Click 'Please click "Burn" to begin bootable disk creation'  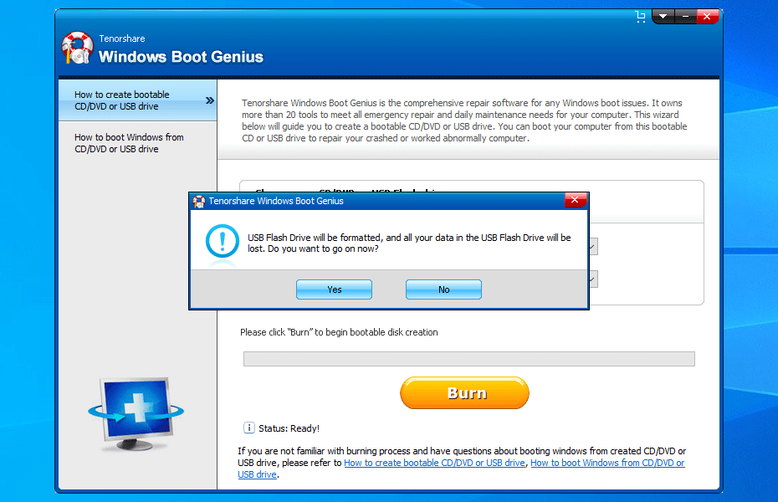click(339, 332)
